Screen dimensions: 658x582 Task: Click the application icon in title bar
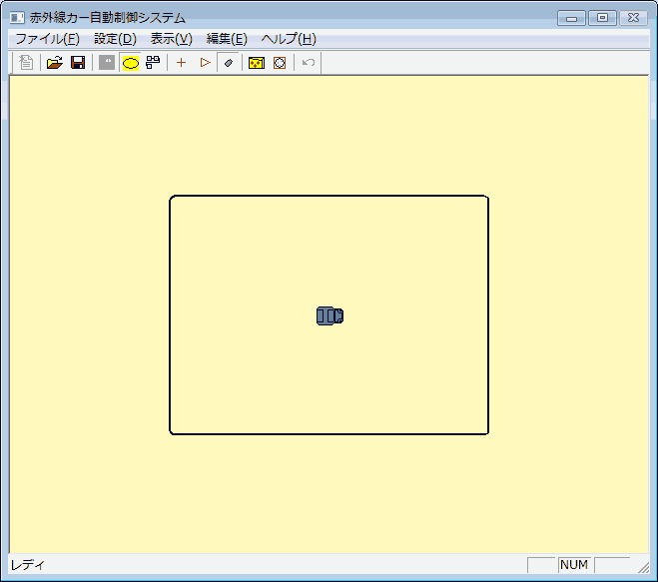pyautogui.click(x=17, y=18)
